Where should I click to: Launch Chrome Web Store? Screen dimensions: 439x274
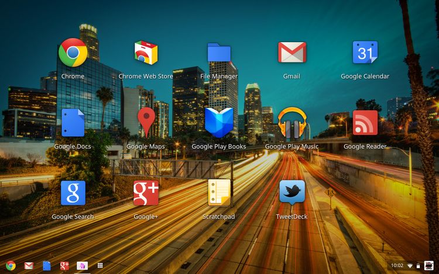(x=146, y=53)
